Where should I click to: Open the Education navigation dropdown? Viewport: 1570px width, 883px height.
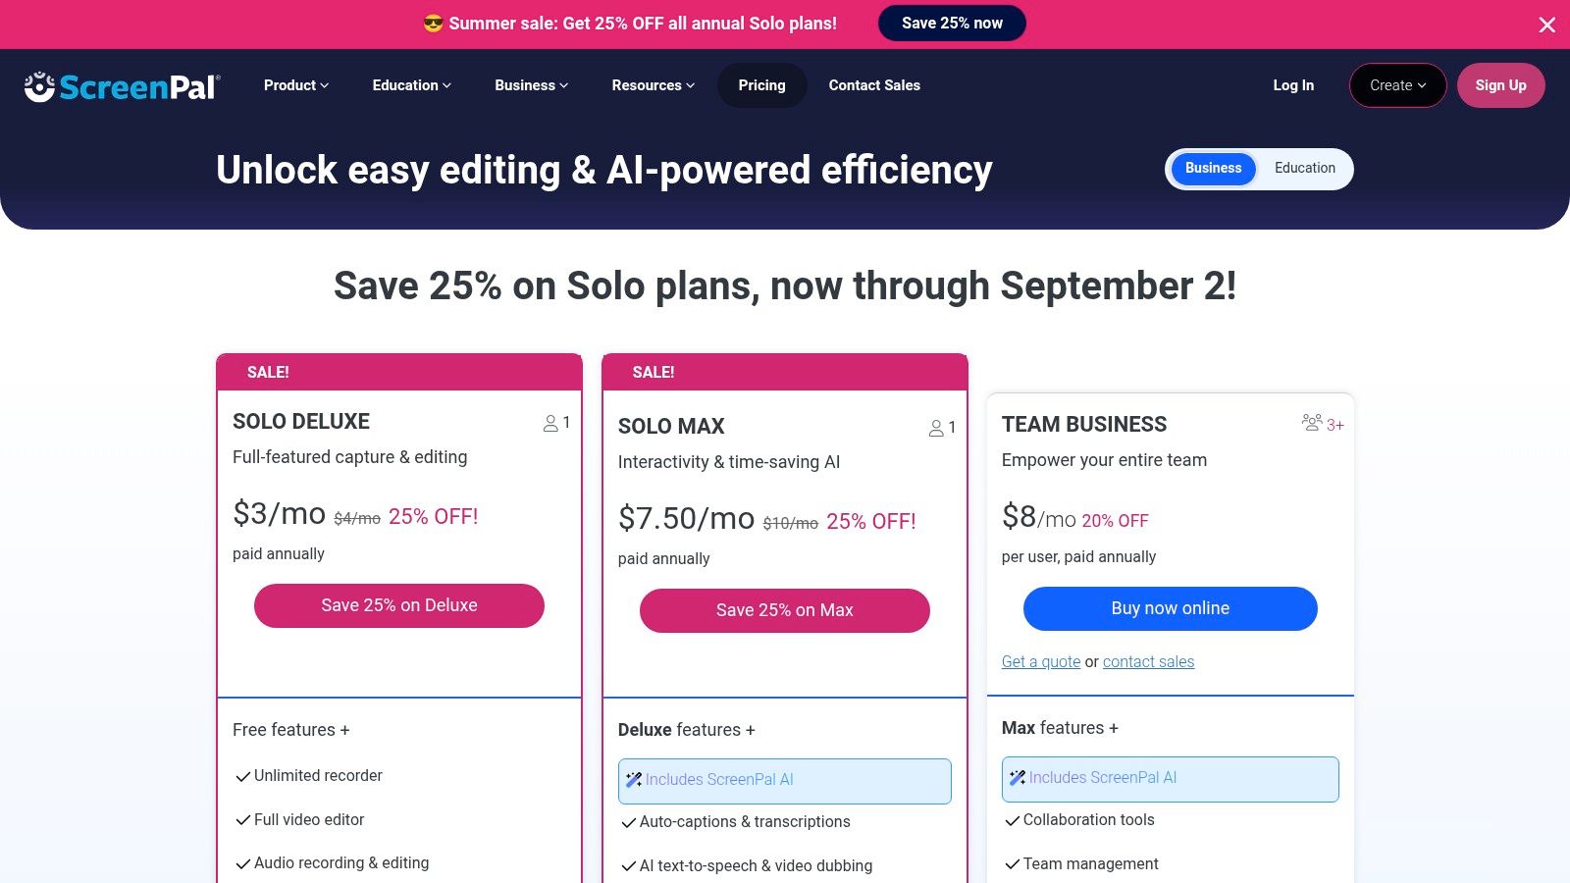411,85
